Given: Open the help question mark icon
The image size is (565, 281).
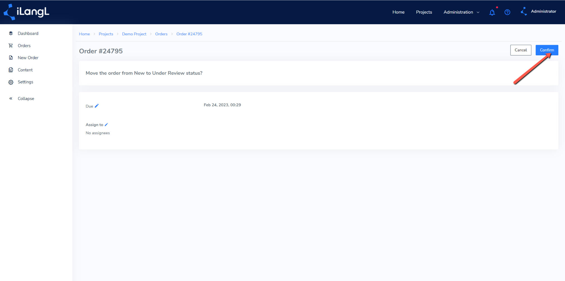Looking at the screenshot, I should [507, 12].
